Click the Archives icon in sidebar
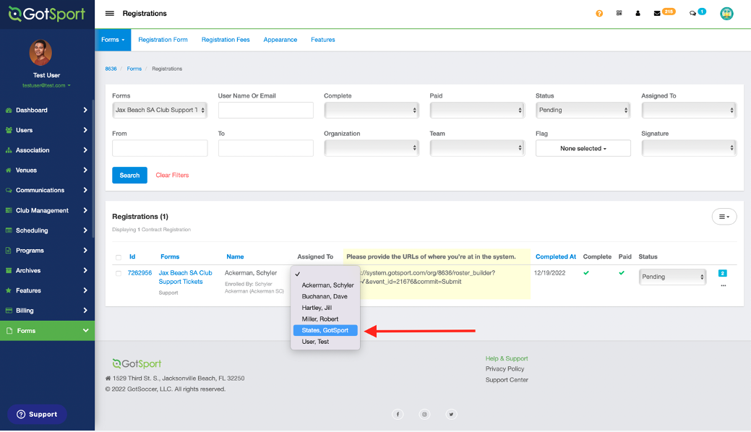 9,271
